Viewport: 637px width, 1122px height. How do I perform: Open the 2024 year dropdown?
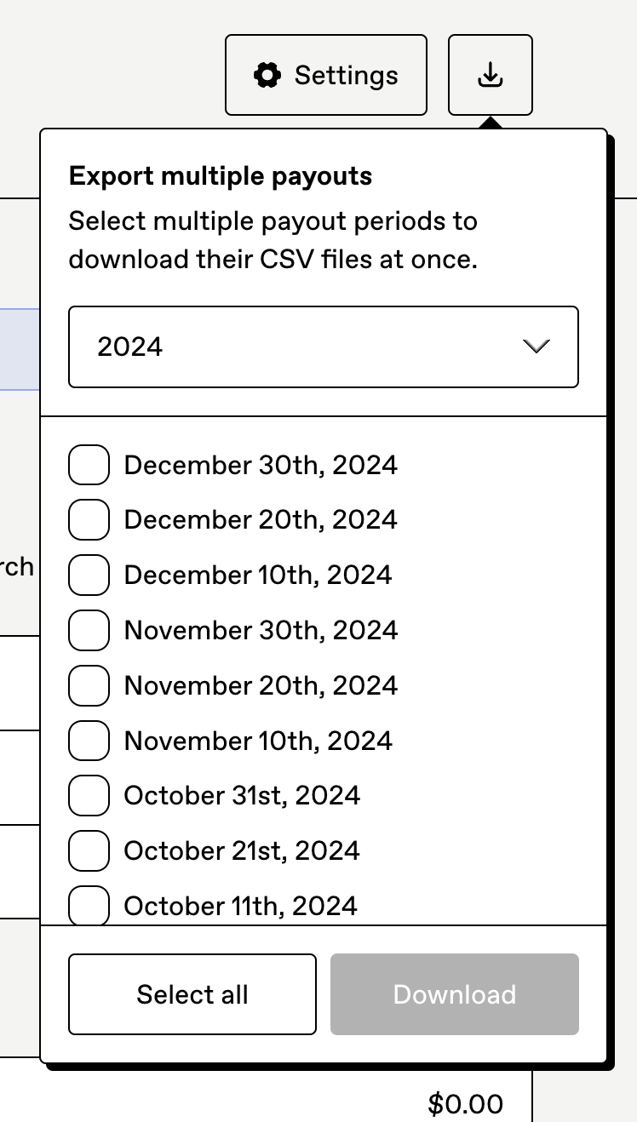(x=323, y=346)
